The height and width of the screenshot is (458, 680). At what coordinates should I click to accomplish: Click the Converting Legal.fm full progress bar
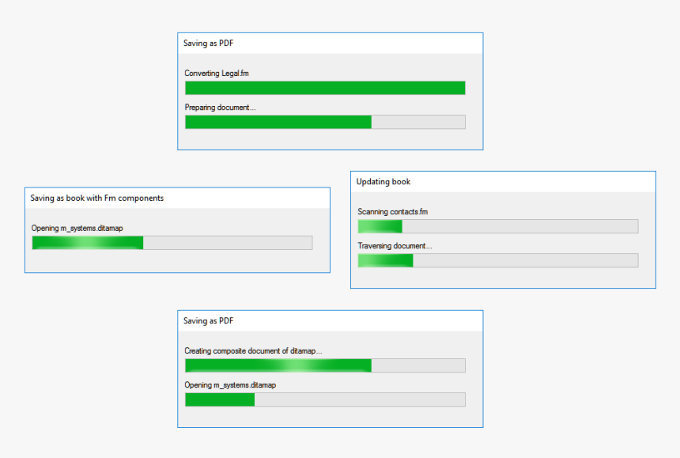[325, 88]
